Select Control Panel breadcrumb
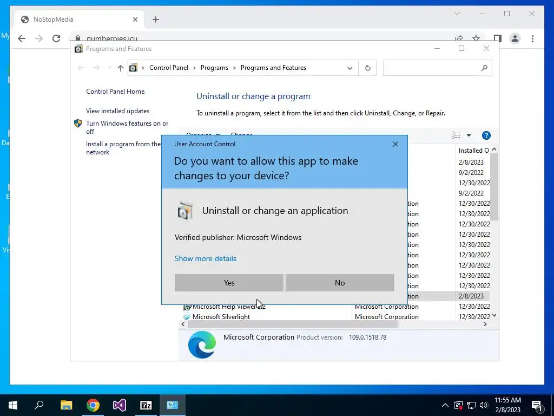 pyautogui.click(x=169, y=68)
